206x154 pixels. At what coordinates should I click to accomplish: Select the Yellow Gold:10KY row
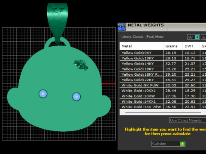[163, 58]
